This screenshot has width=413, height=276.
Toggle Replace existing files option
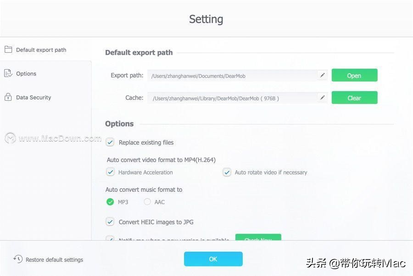coord(110,142)
